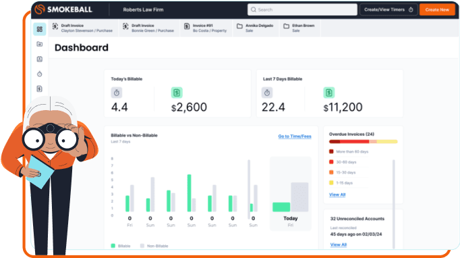Select the 15-30 days orange swatch
Viewport: 460px width, 258px height.
(x=331, y=172)
